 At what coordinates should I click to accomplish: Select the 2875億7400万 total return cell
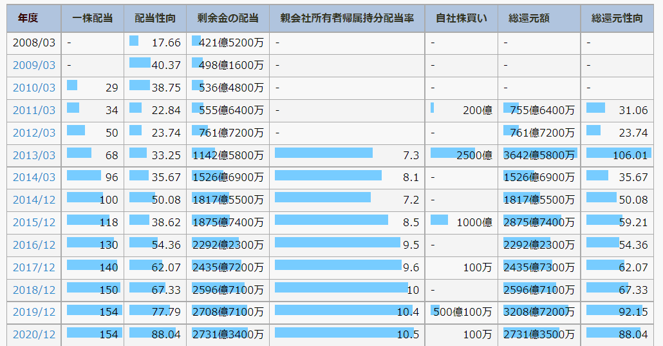539,222
